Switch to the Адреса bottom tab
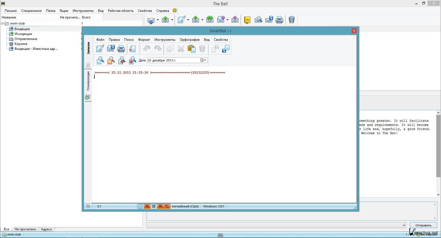This screenshot has height=238, width=441. coord(46,229)
